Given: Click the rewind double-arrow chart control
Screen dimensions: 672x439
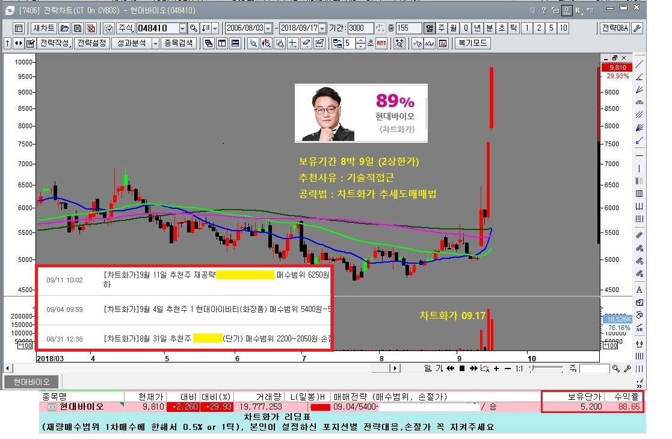Looking at the screenshot, I should [x=450, y=368].
